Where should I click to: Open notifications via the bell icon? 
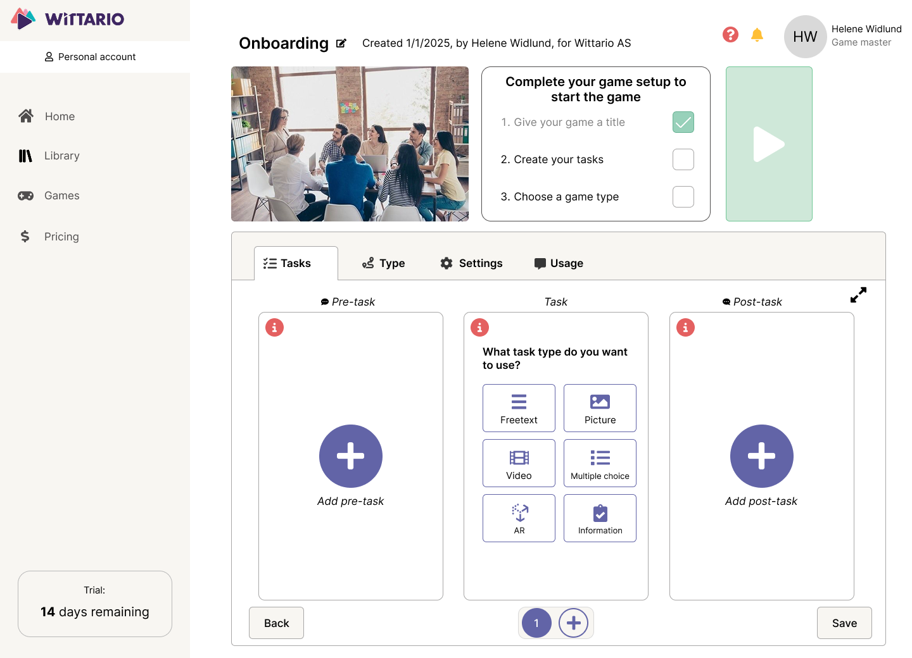(756, 35)
